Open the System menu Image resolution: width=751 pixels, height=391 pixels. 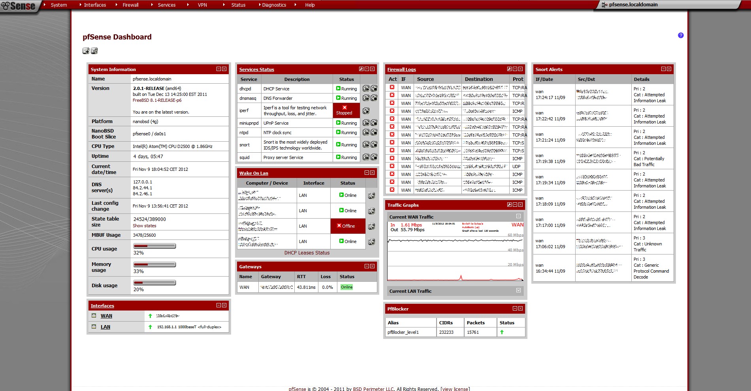(59, 5)
